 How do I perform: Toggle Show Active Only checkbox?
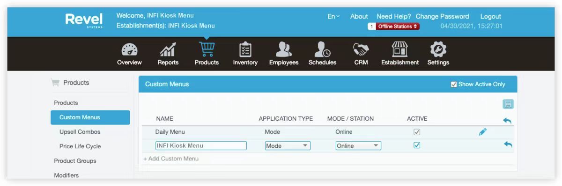[454, 84]
